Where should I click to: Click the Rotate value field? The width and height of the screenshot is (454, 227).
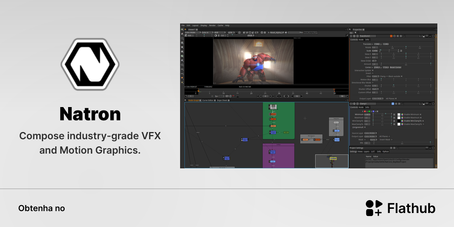(375, 48)
